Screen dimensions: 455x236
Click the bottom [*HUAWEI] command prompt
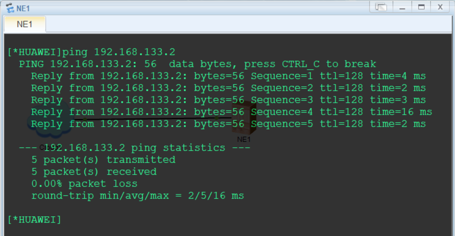(x=34, y=220)
